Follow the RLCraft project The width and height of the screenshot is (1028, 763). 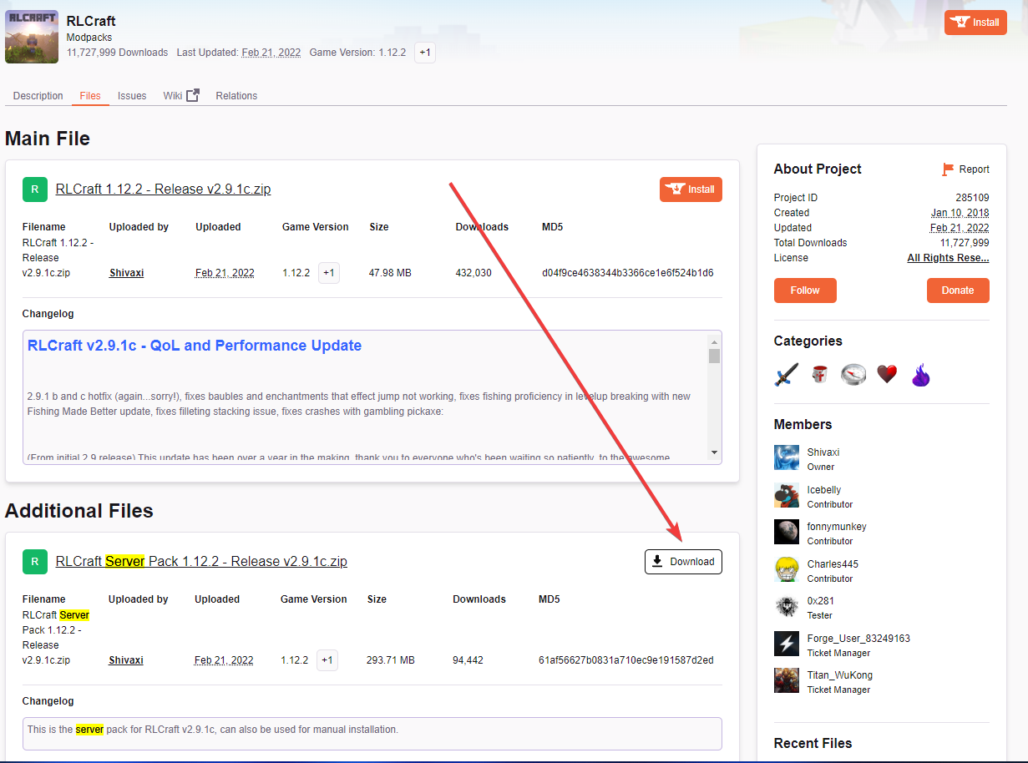(805, 291)
